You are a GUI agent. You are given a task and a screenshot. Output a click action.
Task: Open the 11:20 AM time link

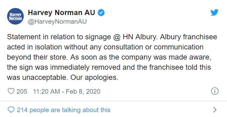click(x=47, y=92)
